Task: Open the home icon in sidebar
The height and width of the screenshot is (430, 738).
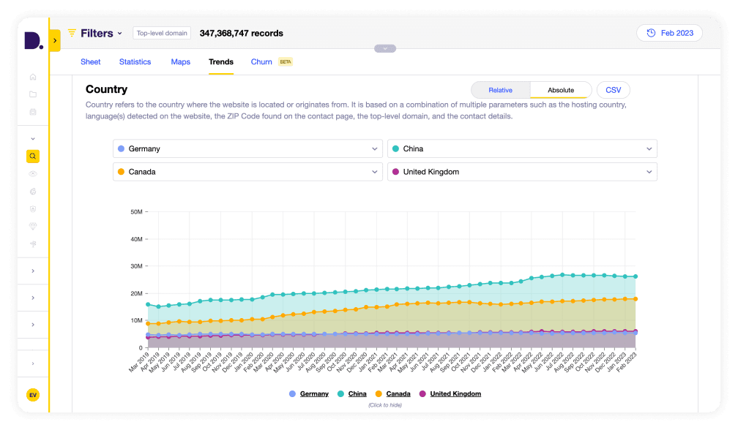Action: point(33,77)
